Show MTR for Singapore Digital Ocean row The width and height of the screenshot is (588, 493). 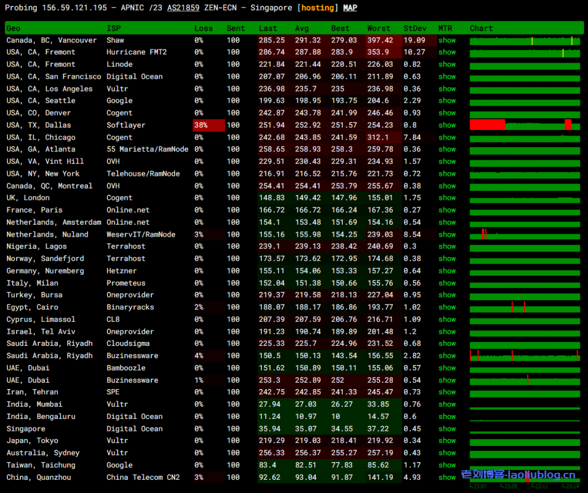pos(447,429)
